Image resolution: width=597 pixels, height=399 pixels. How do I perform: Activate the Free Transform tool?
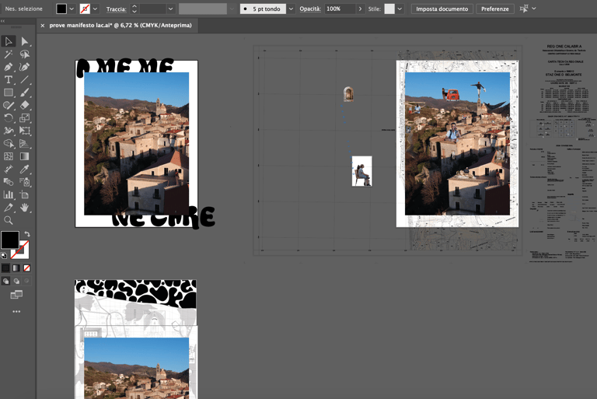point(24,131)
